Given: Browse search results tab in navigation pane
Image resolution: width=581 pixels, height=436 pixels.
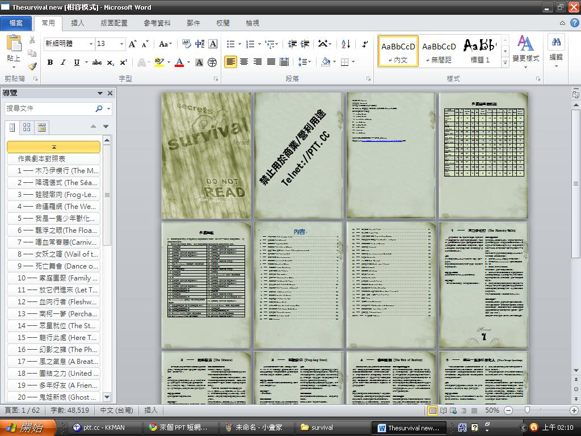Looking at the screenshot, I should coord(41,128).
